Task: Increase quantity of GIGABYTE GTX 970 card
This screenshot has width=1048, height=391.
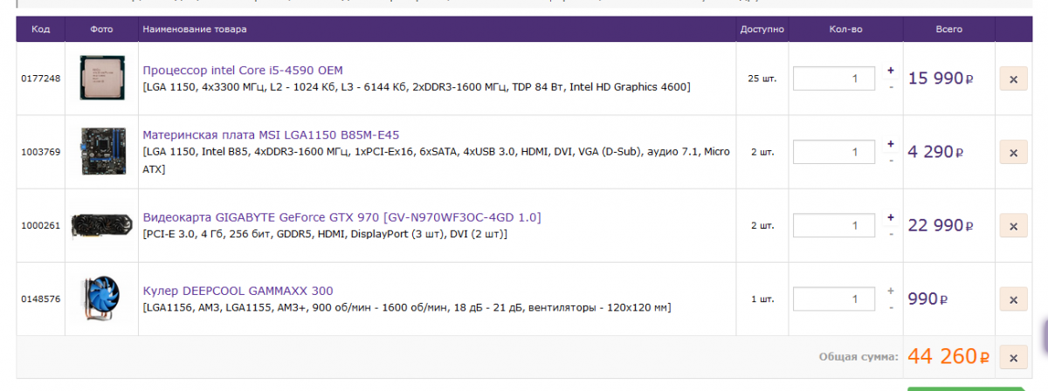Action: coord(891,217)
